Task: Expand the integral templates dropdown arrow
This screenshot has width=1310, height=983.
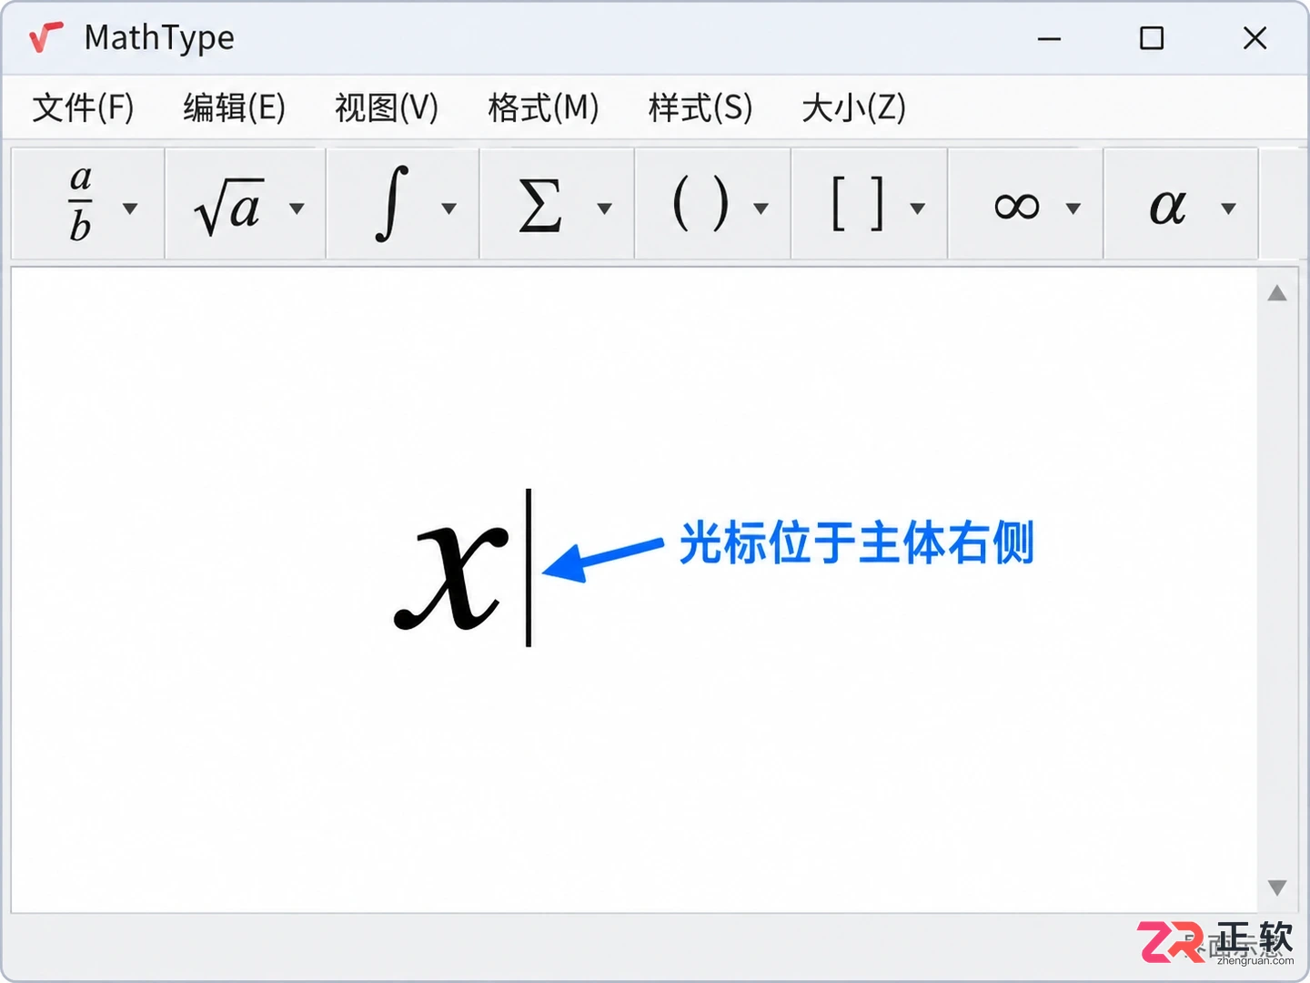Action: [448, 208]
